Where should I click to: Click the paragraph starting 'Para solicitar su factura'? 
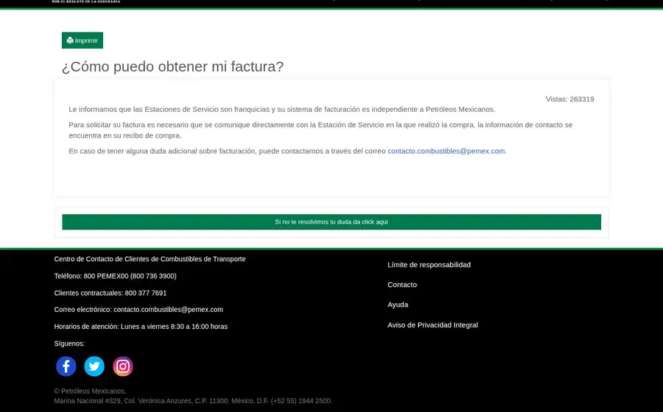coord(320,130)
